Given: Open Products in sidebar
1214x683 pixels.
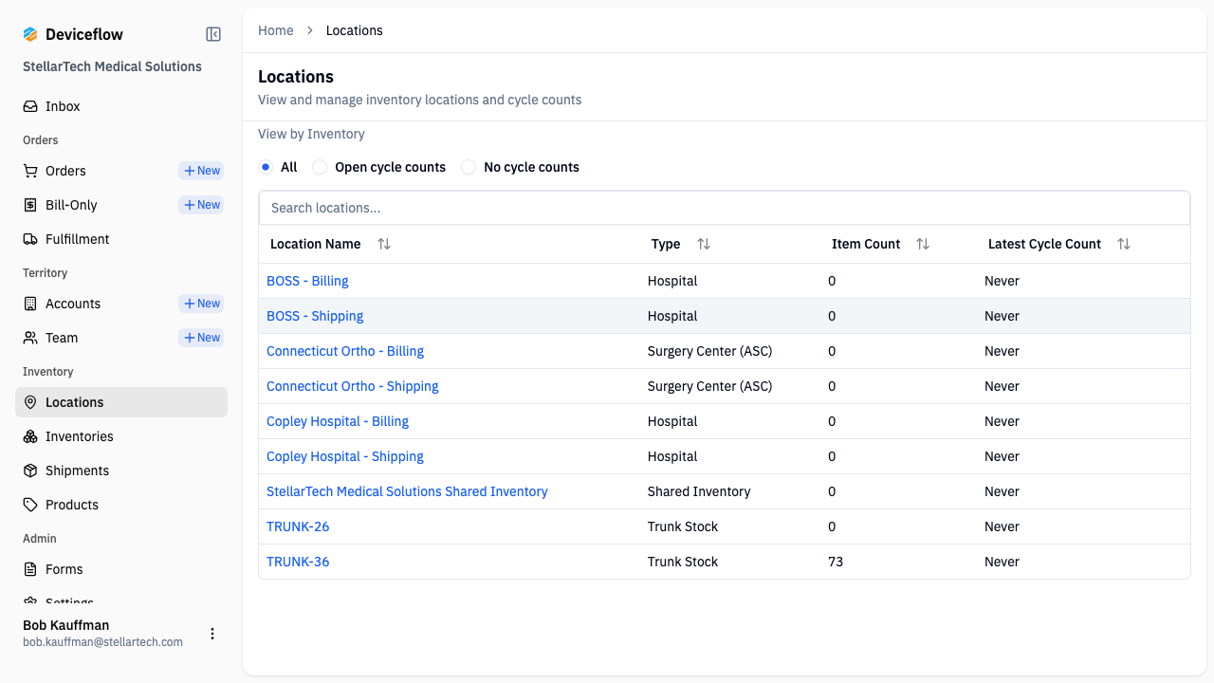Looking at the screenshot, I should (121, 505).
